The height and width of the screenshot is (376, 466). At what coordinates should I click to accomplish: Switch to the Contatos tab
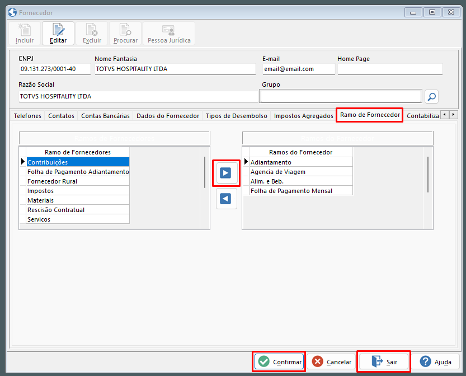click(61, 116)
